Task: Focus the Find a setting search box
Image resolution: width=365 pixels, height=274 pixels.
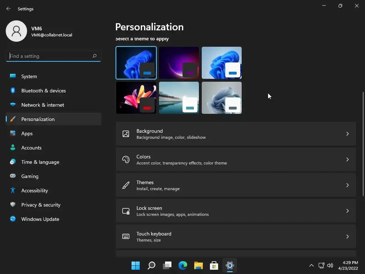Action: pos(53,56)
